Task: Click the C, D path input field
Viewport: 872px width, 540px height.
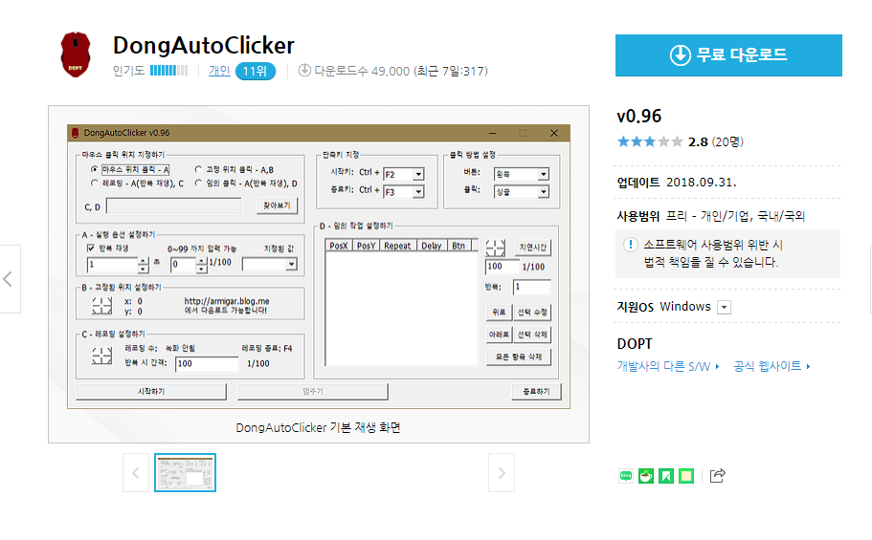Action: click(x=174, y=206)
